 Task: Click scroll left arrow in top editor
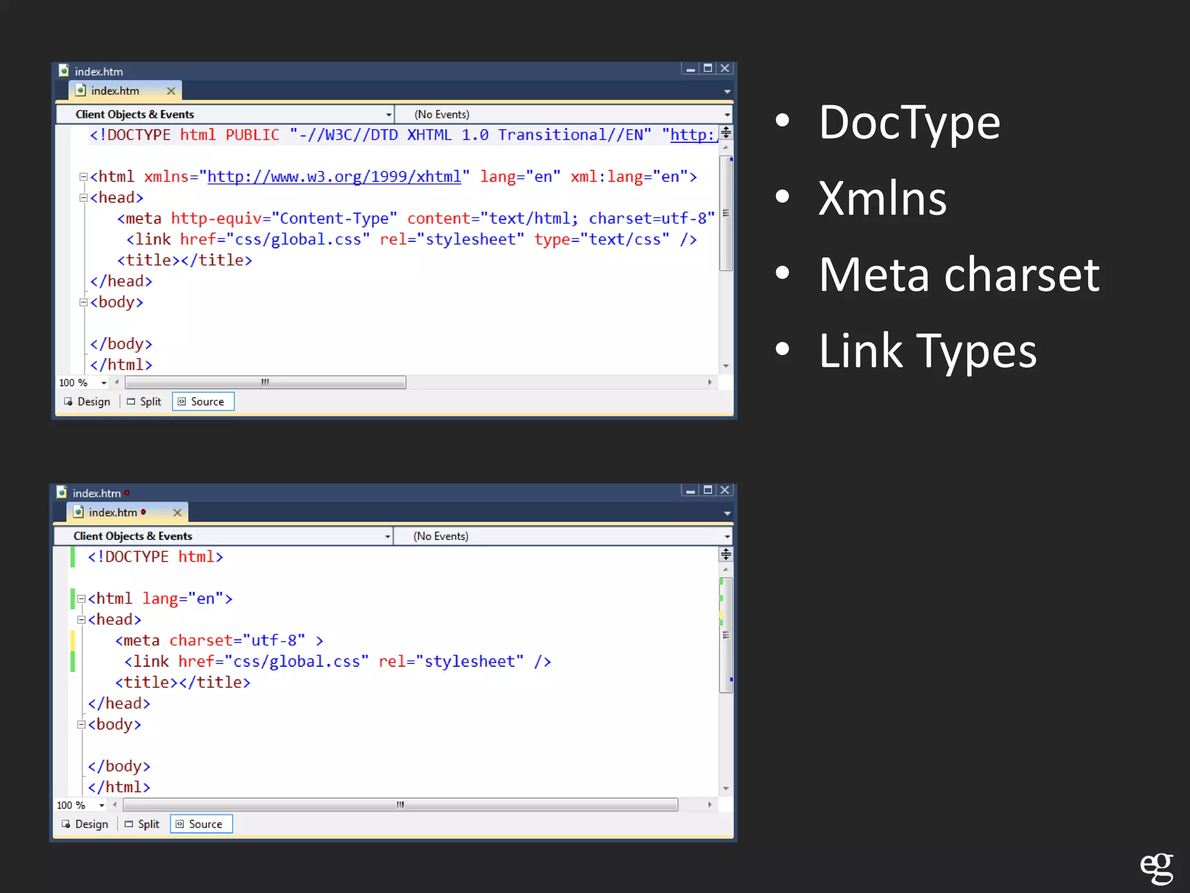coord(117,383)
